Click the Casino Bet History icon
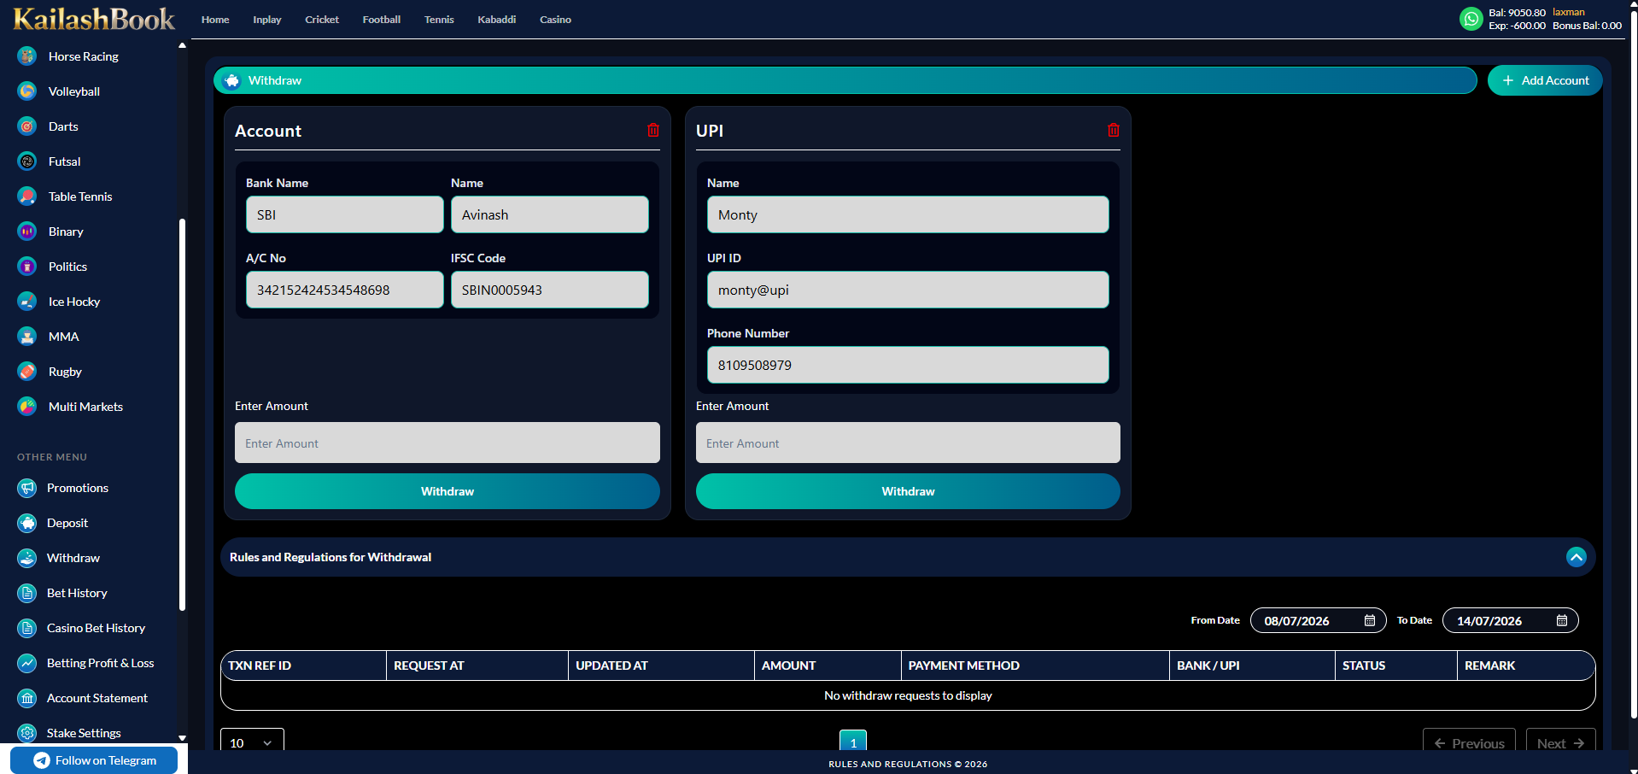 click(x=27, y=628)
